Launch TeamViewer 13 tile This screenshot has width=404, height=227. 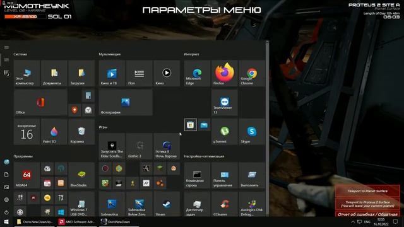[x=225, y=102]
